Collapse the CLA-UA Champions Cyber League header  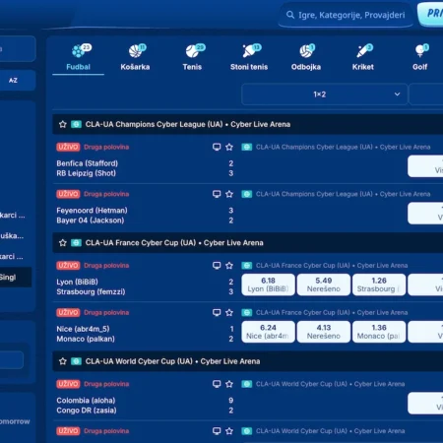tap(248, 124)
